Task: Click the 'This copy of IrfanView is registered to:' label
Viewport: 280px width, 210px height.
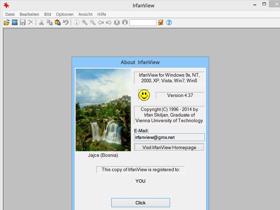Action: tap(141, 170)
